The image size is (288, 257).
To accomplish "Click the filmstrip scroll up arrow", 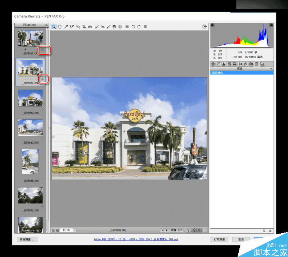I will [x=47, y=29].
